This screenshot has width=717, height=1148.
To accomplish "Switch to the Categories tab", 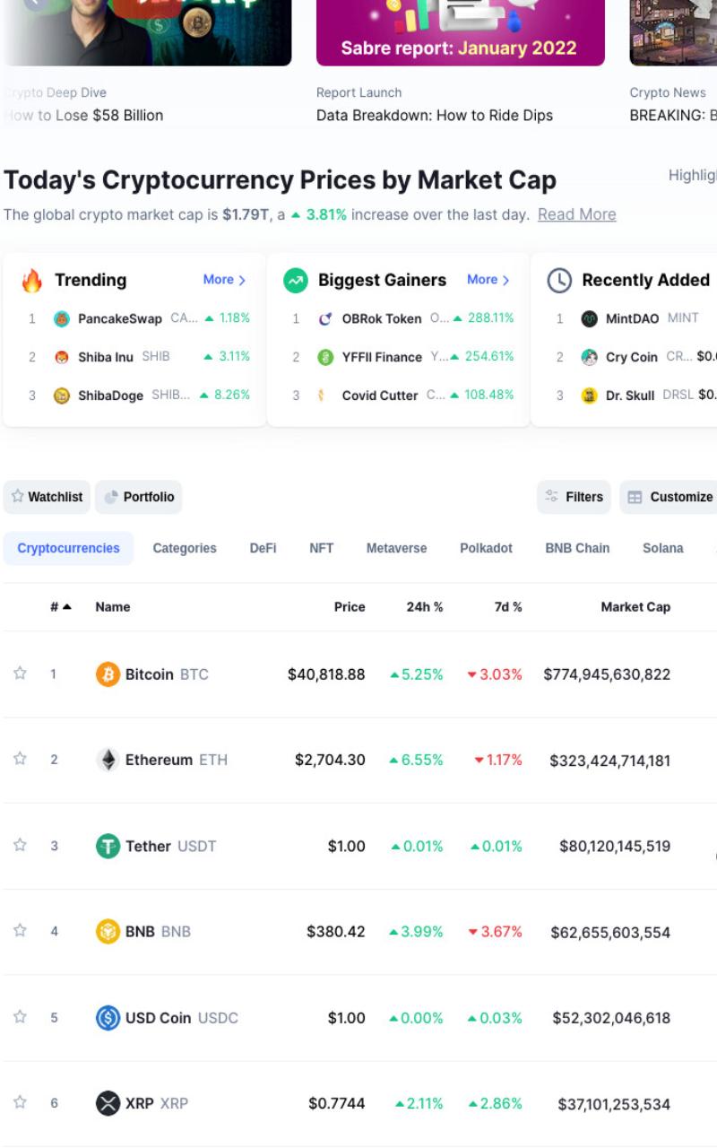I will click(x=185, y=548).
